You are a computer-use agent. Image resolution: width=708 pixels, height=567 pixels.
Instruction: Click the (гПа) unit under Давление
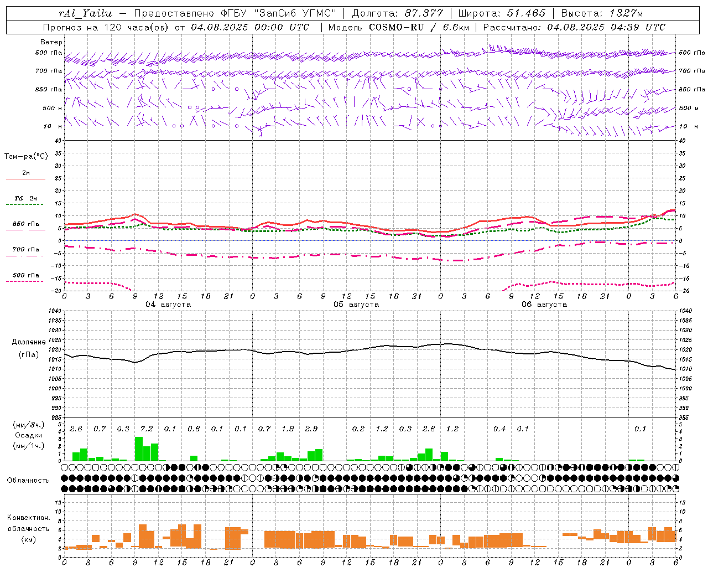pyautogui.click(x=29, y=354)
